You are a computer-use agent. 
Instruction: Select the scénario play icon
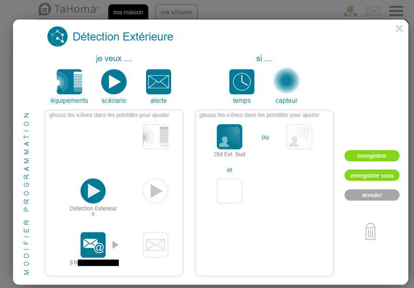114,82
